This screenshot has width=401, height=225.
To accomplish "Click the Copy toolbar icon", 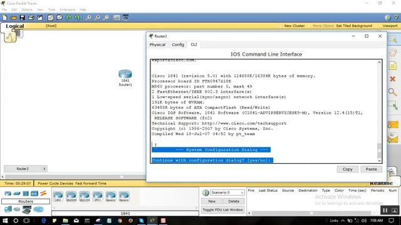I will tap(51, 17).
